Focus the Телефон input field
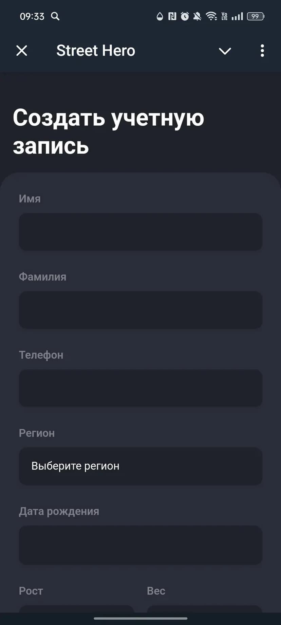281x625 pixels. (x=140, y=388)
